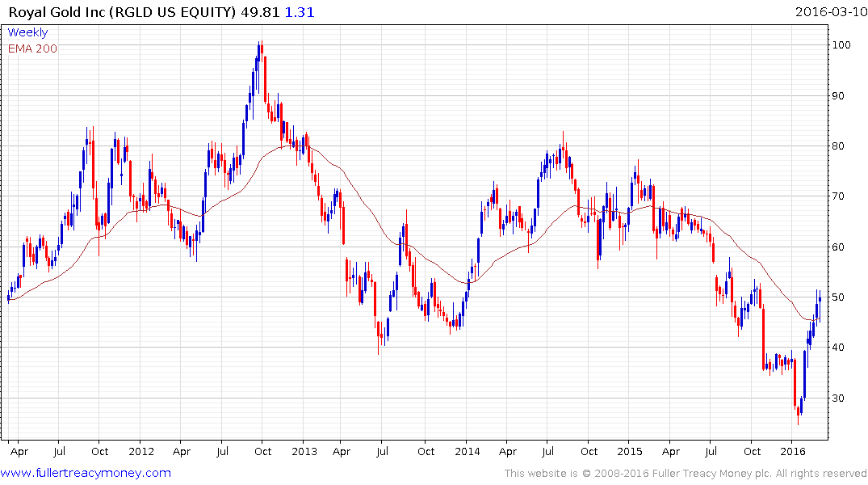The image size is (868, 485).
Task: Click the Weekly interval label
Action: click(x=27, y=32)
